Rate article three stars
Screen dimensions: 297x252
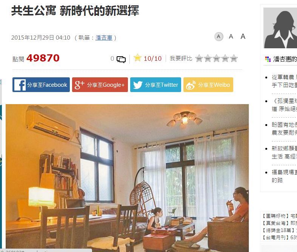point(217,58)
